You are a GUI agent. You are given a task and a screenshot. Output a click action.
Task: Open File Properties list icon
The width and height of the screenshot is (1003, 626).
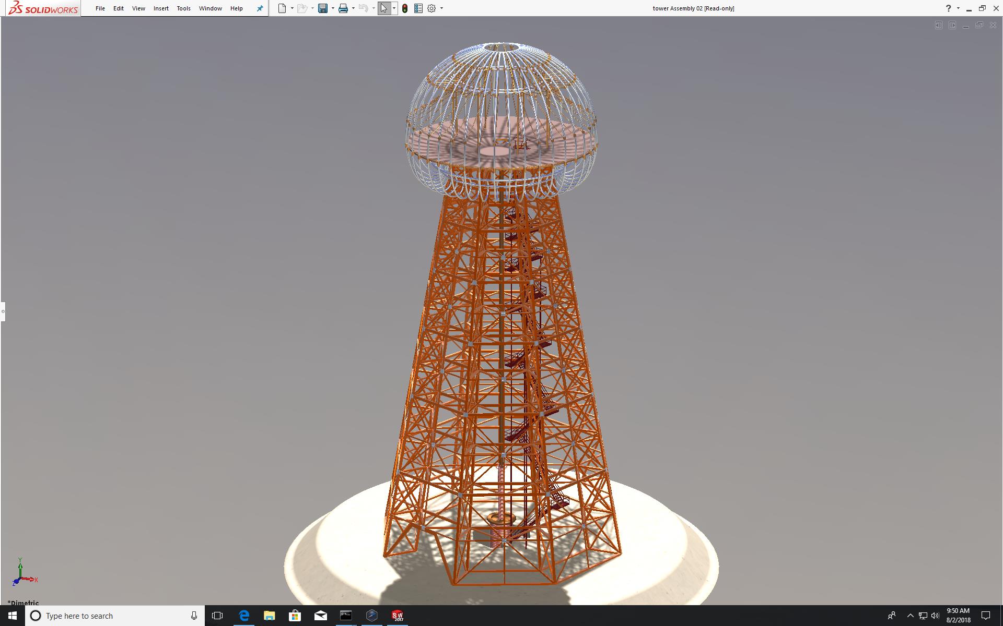click(418, 8)
